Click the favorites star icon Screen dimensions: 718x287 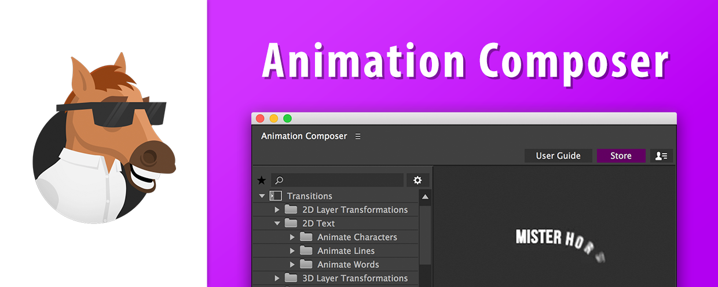pos(261,181)
